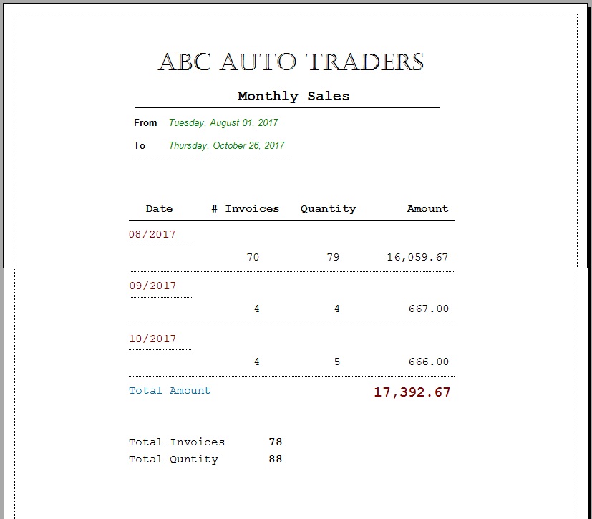The height and width of the screenshot is (519, 592).
Task: Click the 09/2017 month group label
Action: (x=152, y=286)
